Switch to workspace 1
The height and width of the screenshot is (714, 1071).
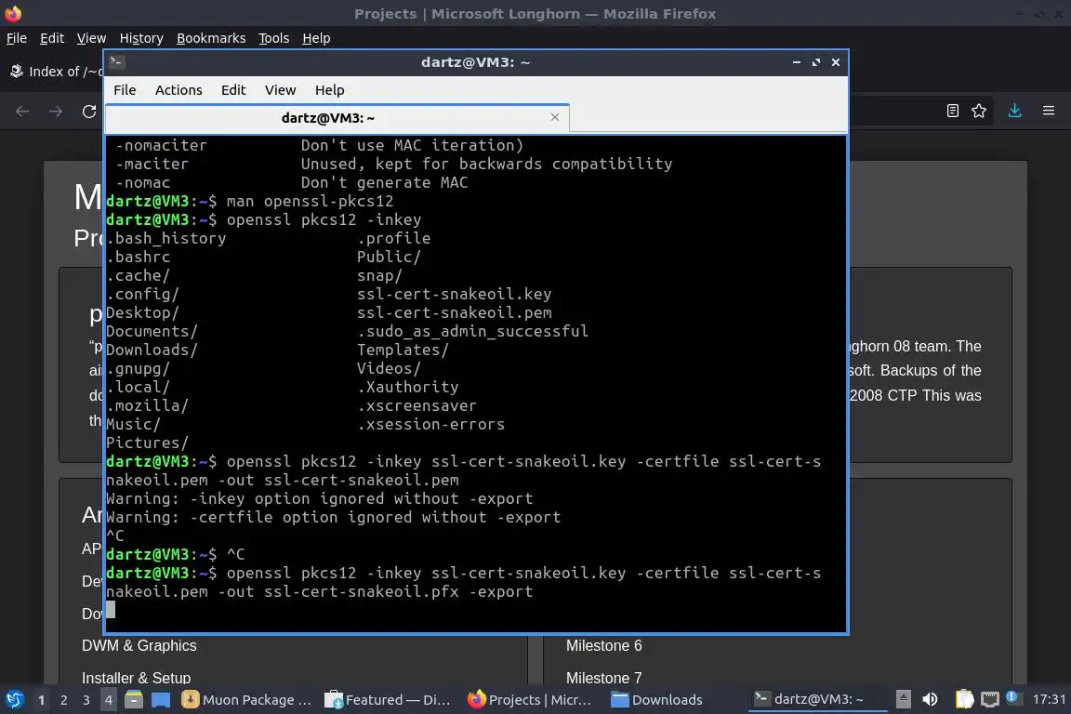(41, 700)
